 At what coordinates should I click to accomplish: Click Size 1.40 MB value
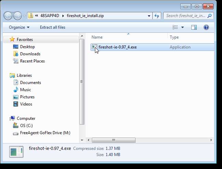113,155
